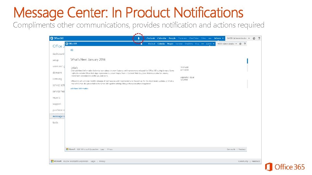Click Community in the back window footer
Image resolution: width=312 pixels, height=175 pixels.
point(243,161)
